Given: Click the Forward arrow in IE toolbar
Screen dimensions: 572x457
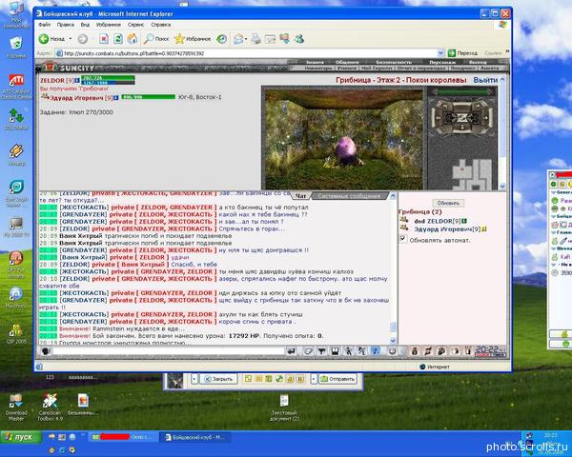Looking at the screenshot, I should pyautogui.click(x=82, y=39).
